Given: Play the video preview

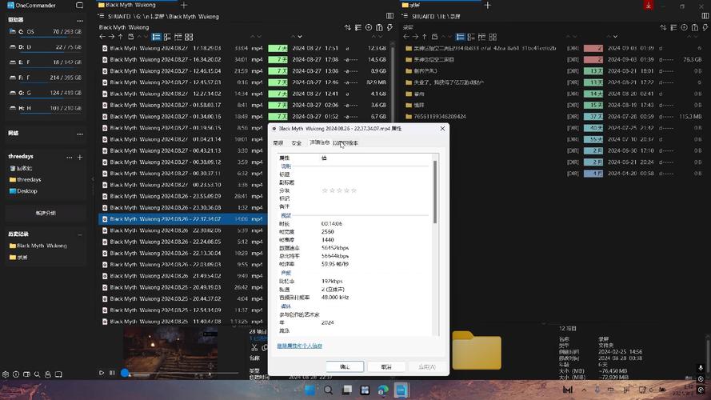Looking at the screenshot, I should coord(102,373).
